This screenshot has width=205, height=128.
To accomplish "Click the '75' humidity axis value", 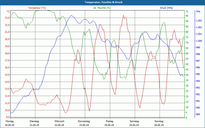I will [187, 37].
